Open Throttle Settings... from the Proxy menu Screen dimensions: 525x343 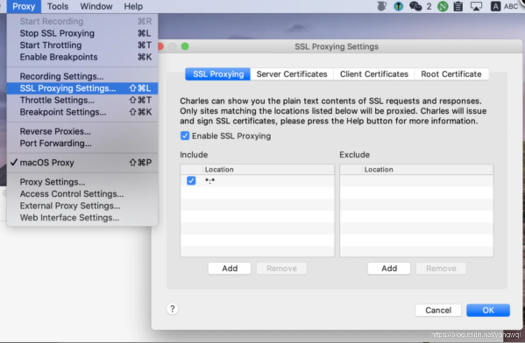click(x=82, y=100)
